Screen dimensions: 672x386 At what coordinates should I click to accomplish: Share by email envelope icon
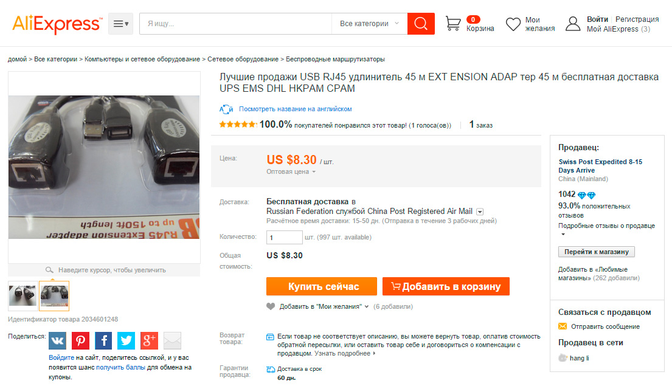(x=173, y=340)
